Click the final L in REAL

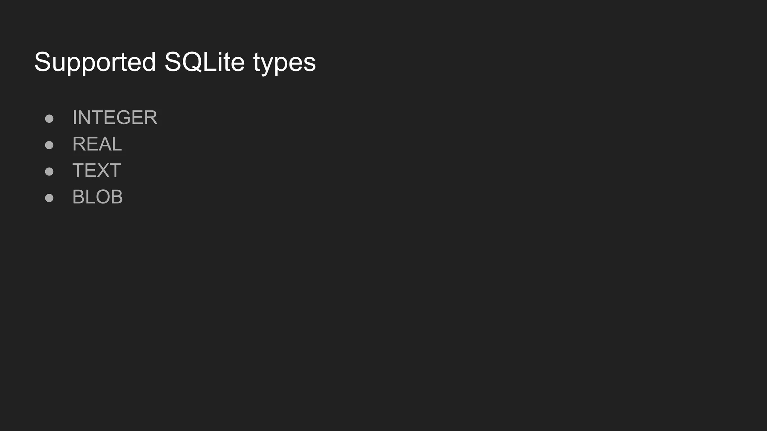click(x=117, y=144)
